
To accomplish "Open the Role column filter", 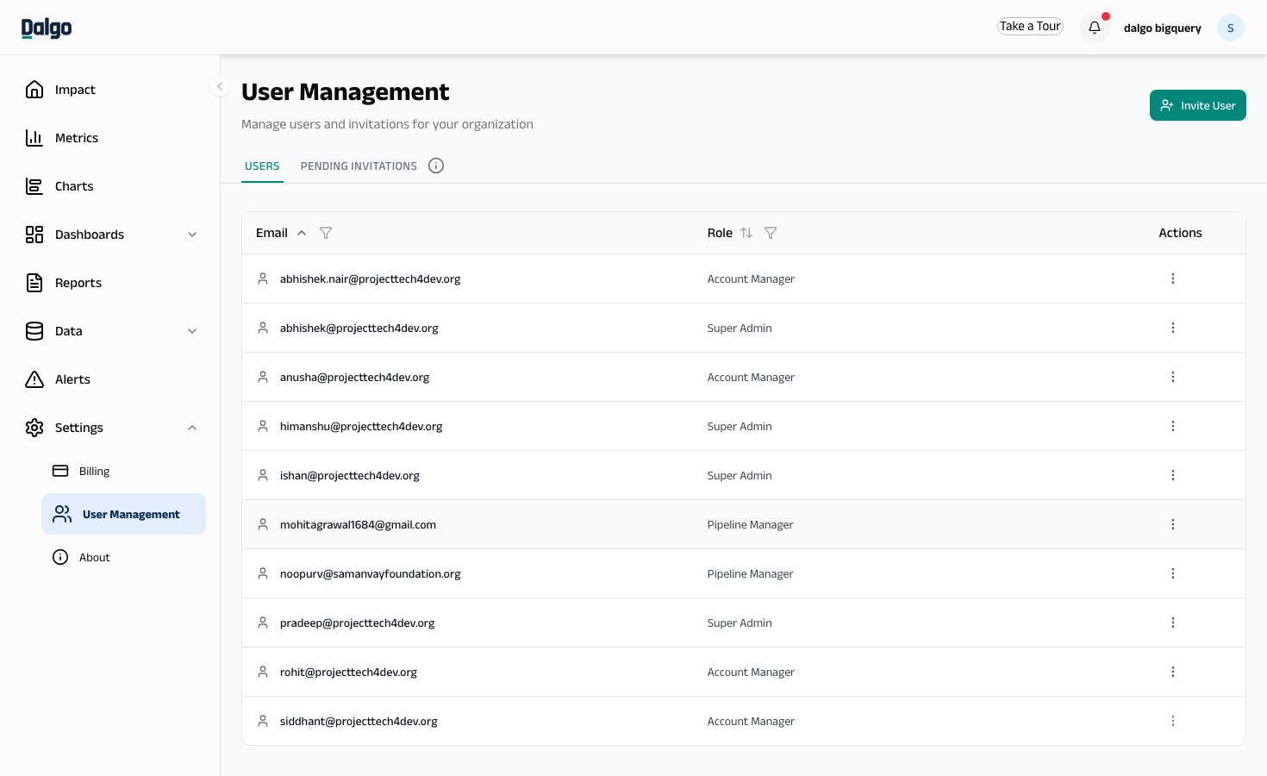I will pos(771,233).
